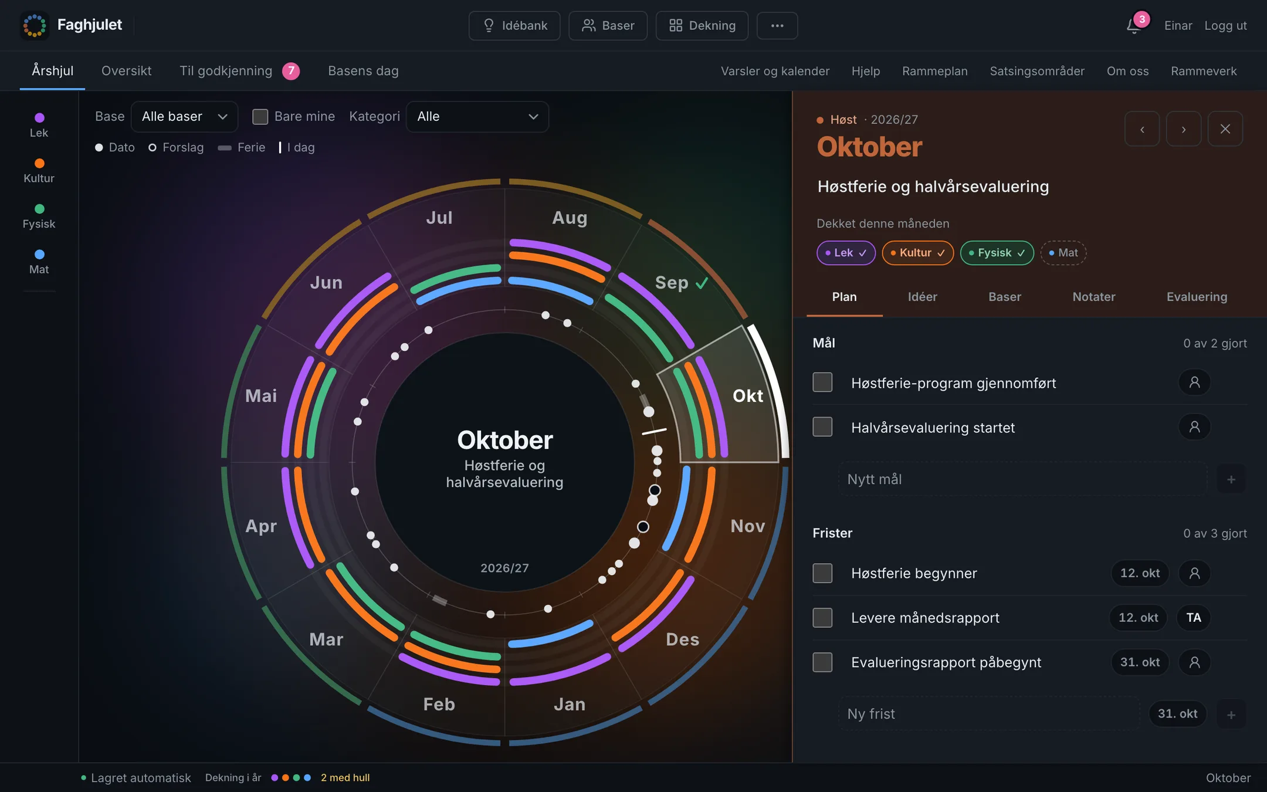This screenshot has width=1267, height=792.
Task: Select the Nov segment on wheel
Action: tap(747, 526)
